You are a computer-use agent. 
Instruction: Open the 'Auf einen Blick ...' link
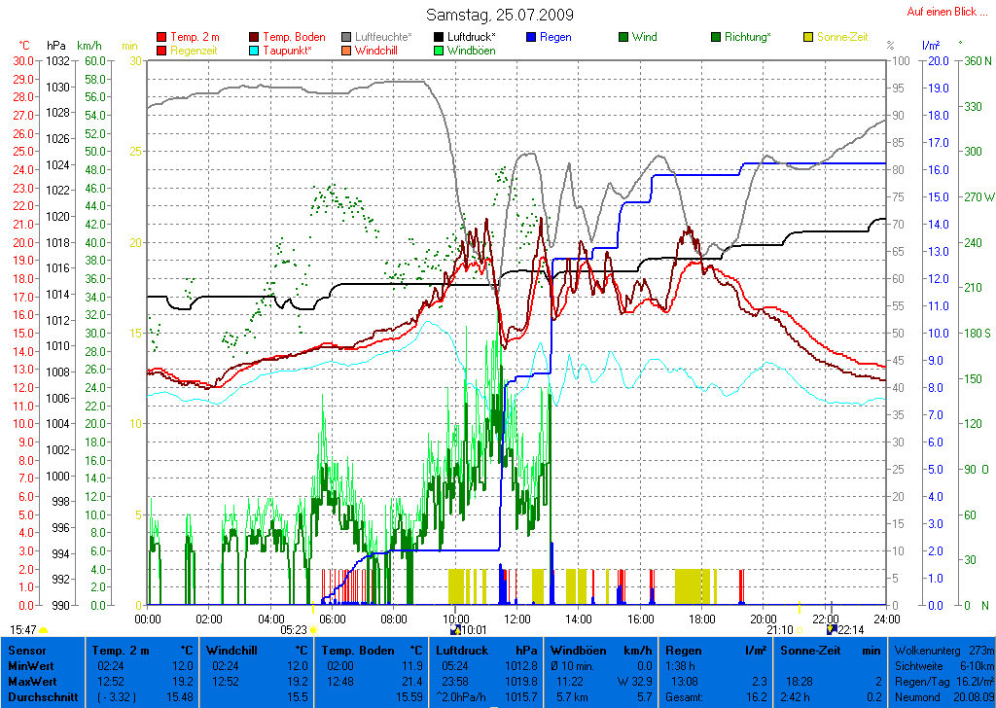point(942,12)
